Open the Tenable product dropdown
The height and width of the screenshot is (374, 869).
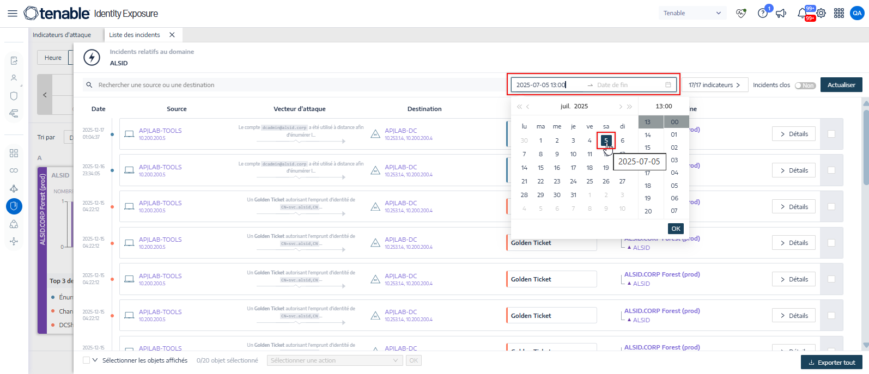692,13
